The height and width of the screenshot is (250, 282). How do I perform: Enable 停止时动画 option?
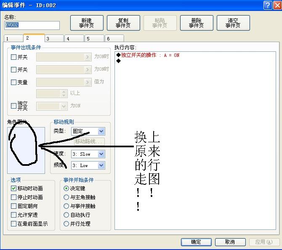pos(13,197)
